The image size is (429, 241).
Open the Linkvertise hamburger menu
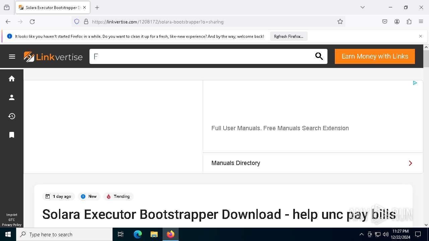[12, 57]
